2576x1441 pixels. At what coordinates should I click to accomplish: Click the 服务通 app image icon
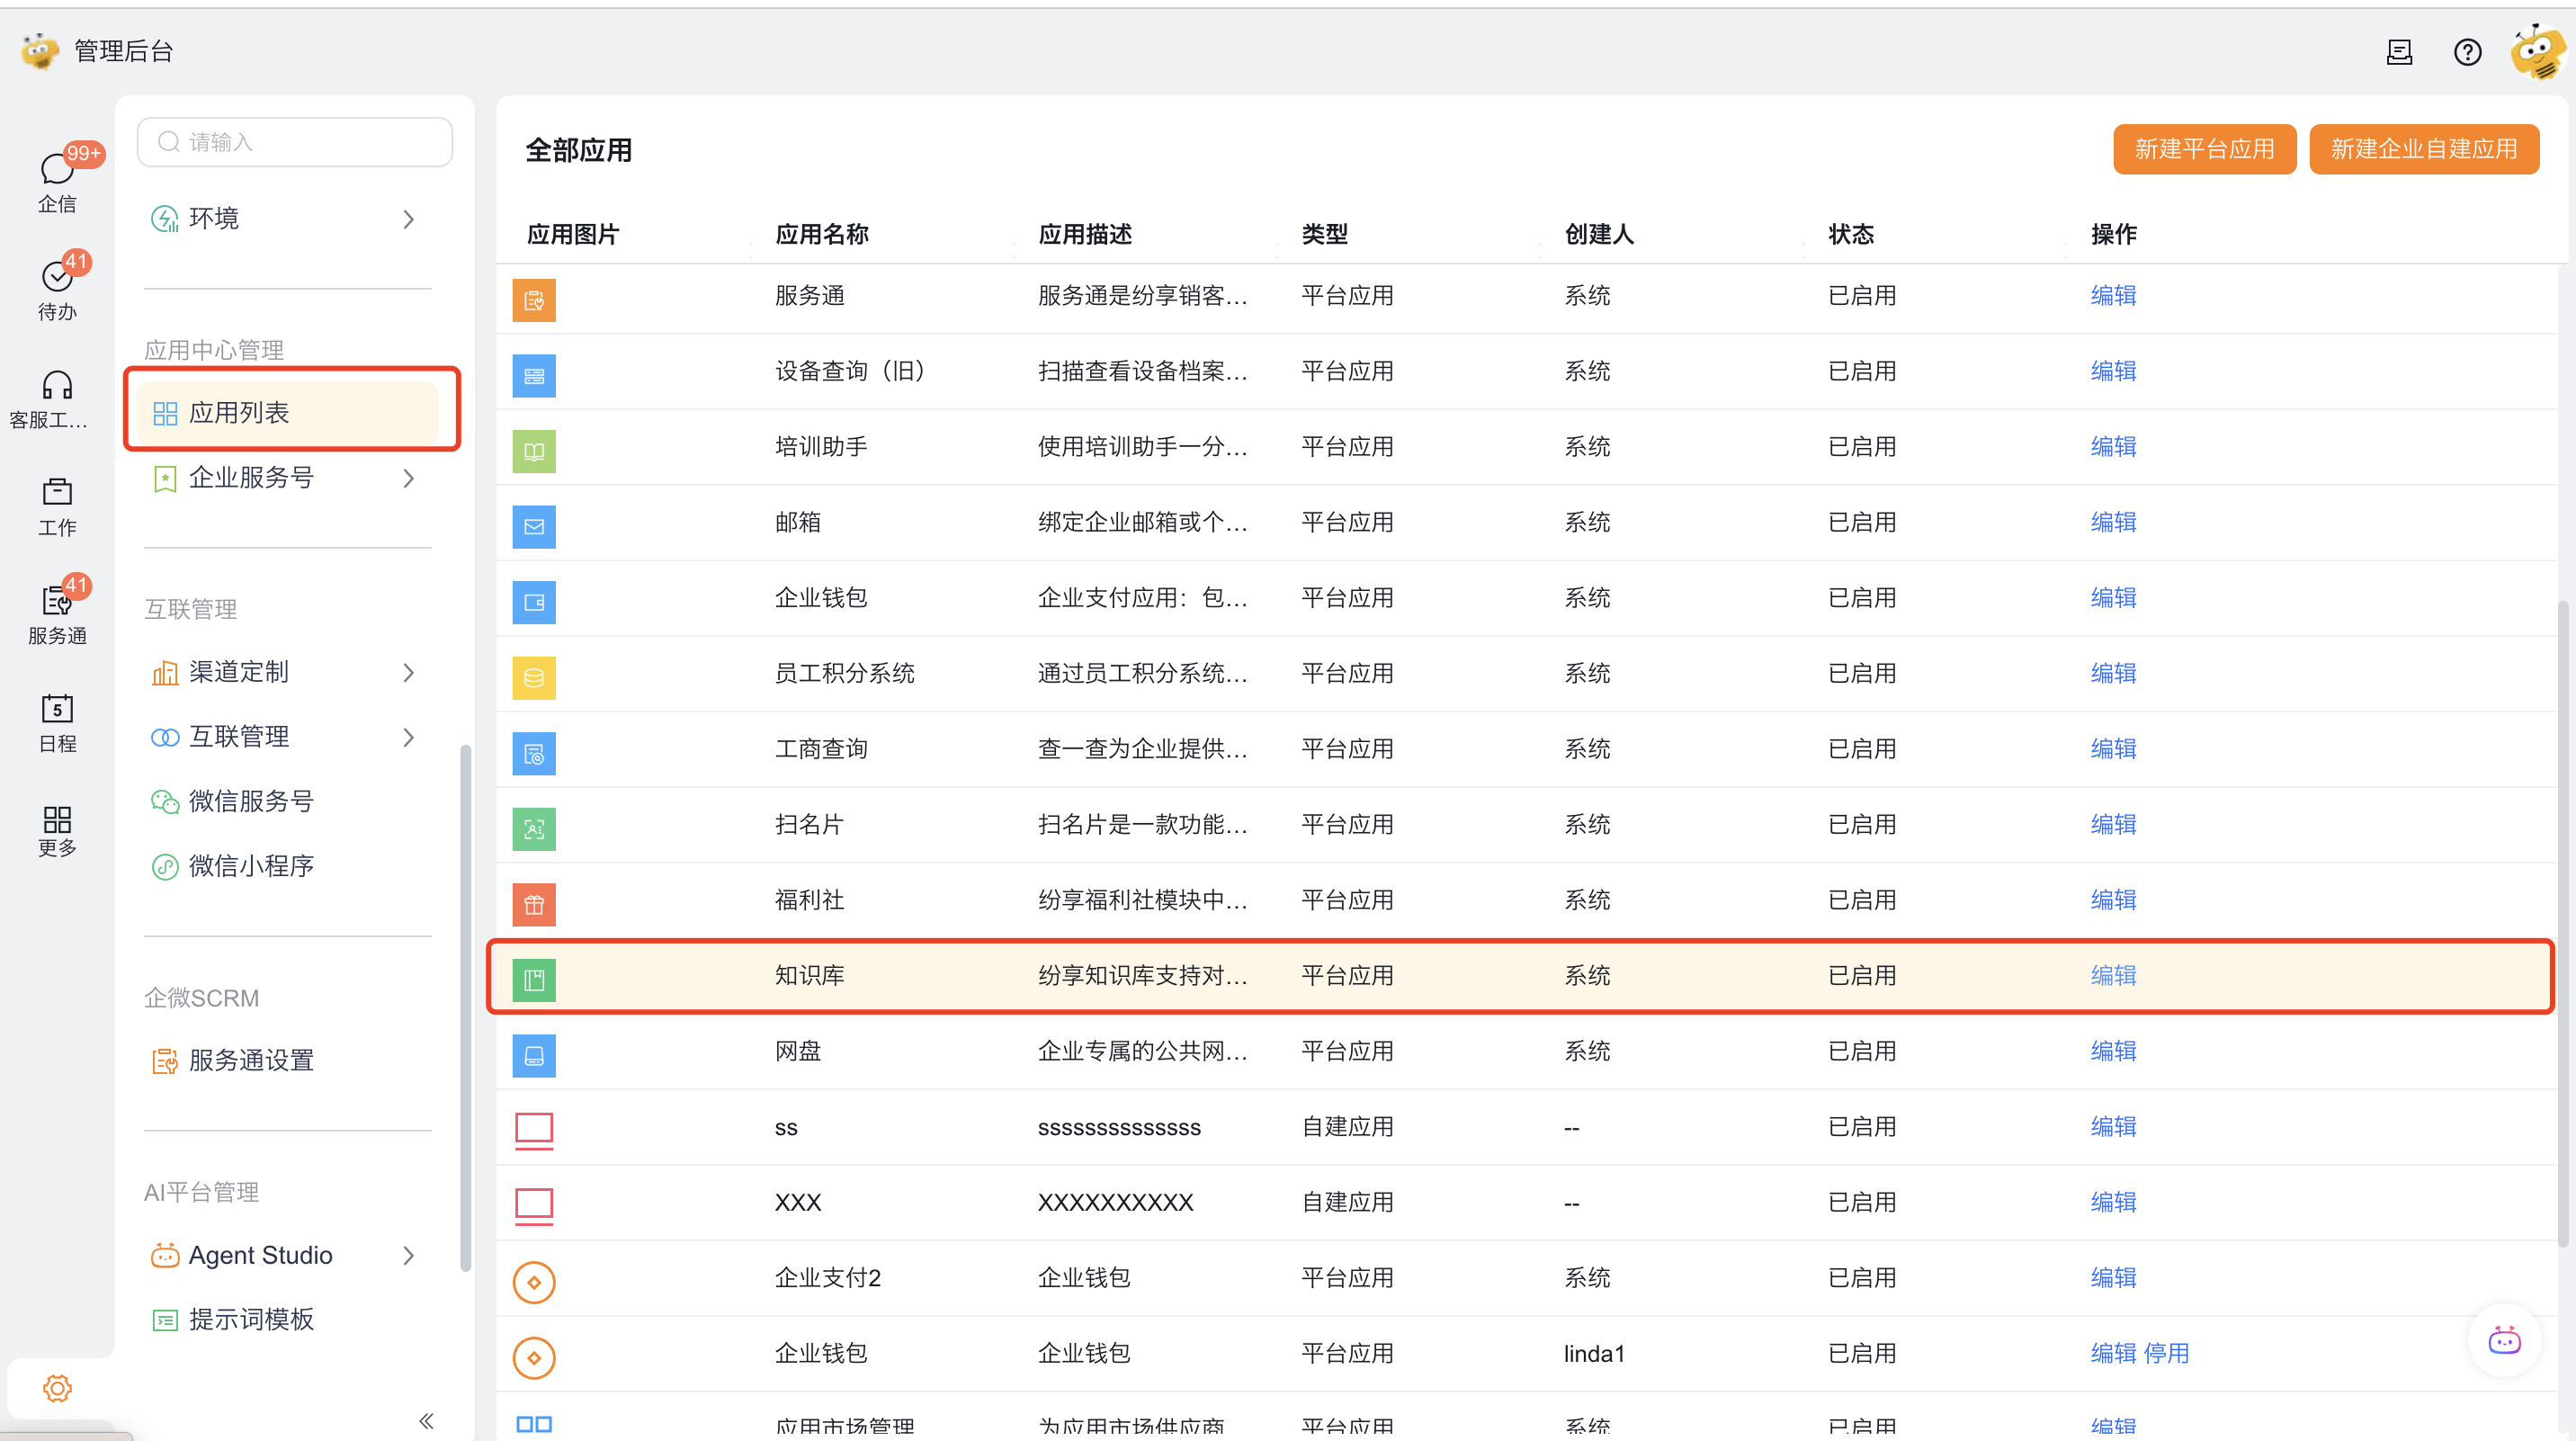(534, 299)
